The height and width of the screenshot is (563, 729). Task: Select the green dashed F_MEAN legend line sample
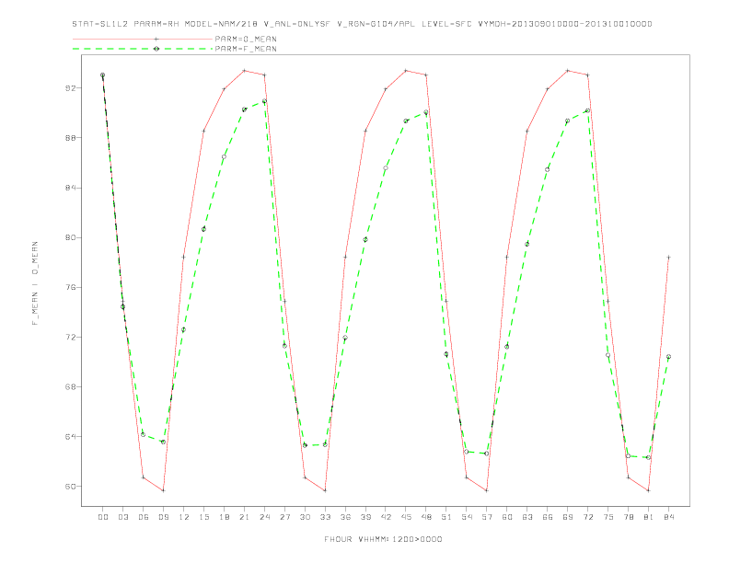point(143,49)
